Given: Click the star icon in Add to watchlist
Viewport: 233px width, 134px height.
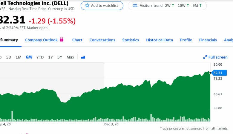Looking at the screenshot, I should [x=87, y=6].
